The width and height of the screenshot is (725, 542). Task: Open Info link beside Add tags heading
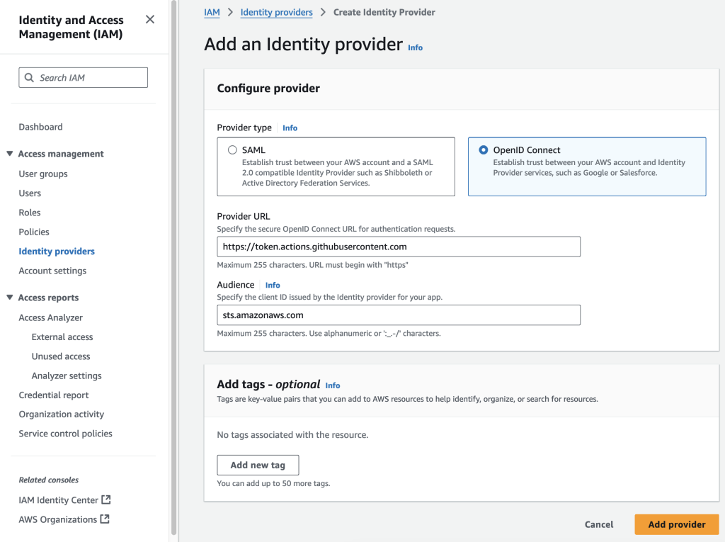click(333, 385)
